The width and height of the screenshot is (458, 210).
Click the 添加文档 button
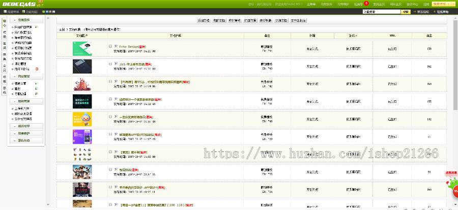[x=203, y=20]
